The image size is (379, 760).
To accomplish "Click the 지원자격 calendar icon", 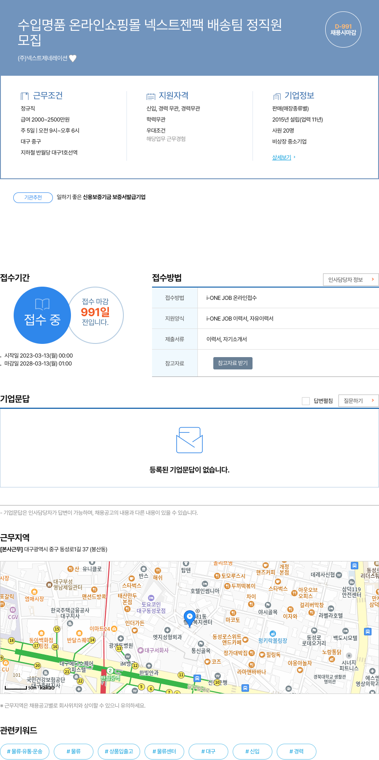I will tap(151, 96).
